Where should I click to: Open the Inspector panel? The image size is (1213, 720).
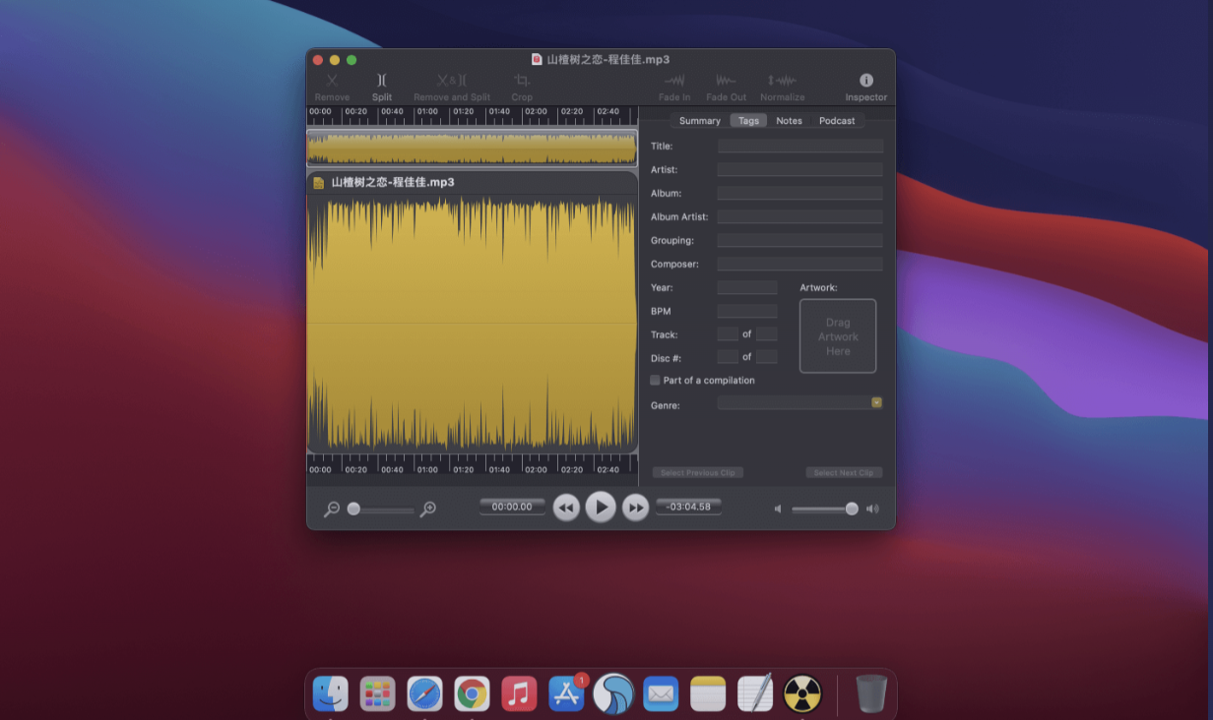[865, 87]
